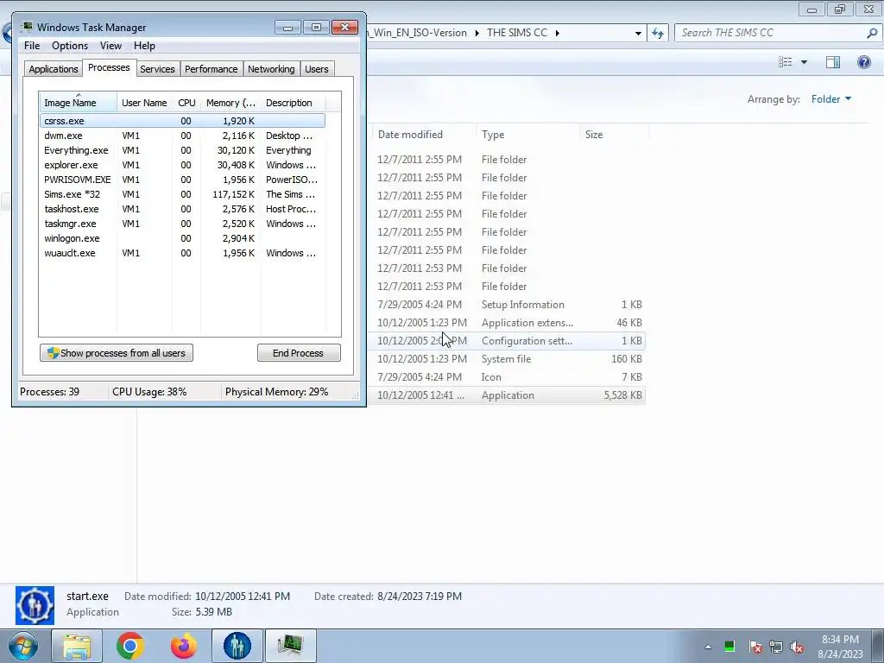The height and width of the screenshot is (663, 884).
Task: Select the dwm.exe process row
Action: (x=182, y=136)
